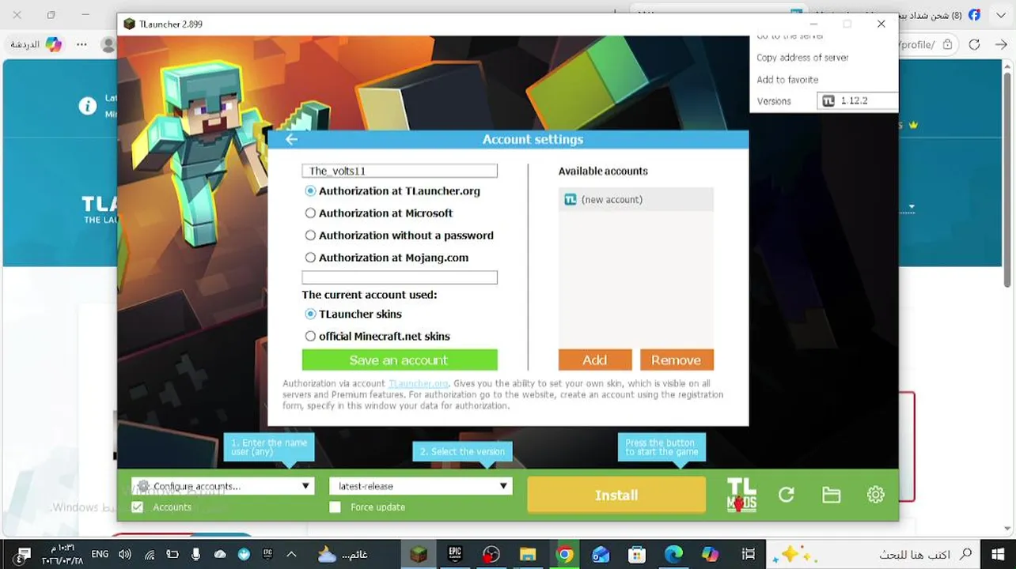Open Google Chrome on the taskbar
Viewport: 1016px width, 569px height.
coord(564,555)
